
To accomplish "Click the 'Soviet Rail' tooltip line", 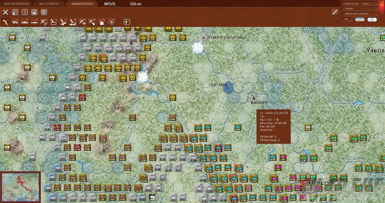I will click(x=267, y=130).
